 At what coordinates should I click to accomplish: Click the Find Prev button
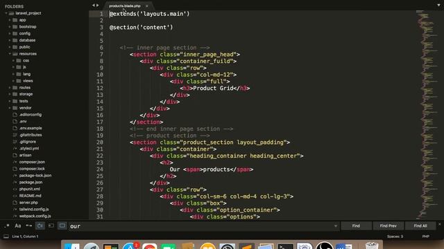tap(388, 226)
